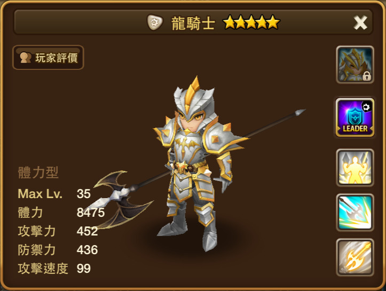Viewport: 386px width, 291px height.
Task: Click the 體力 8475 stat row
Action: [x=61, y=213]
